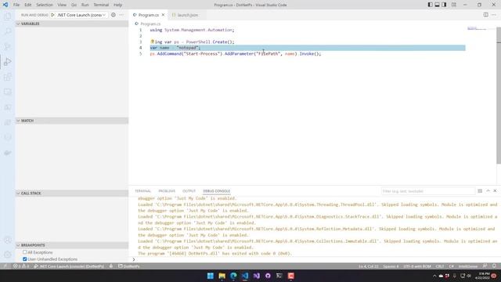Open the .NET Core Launch configuration dropdown

[81, 15]
